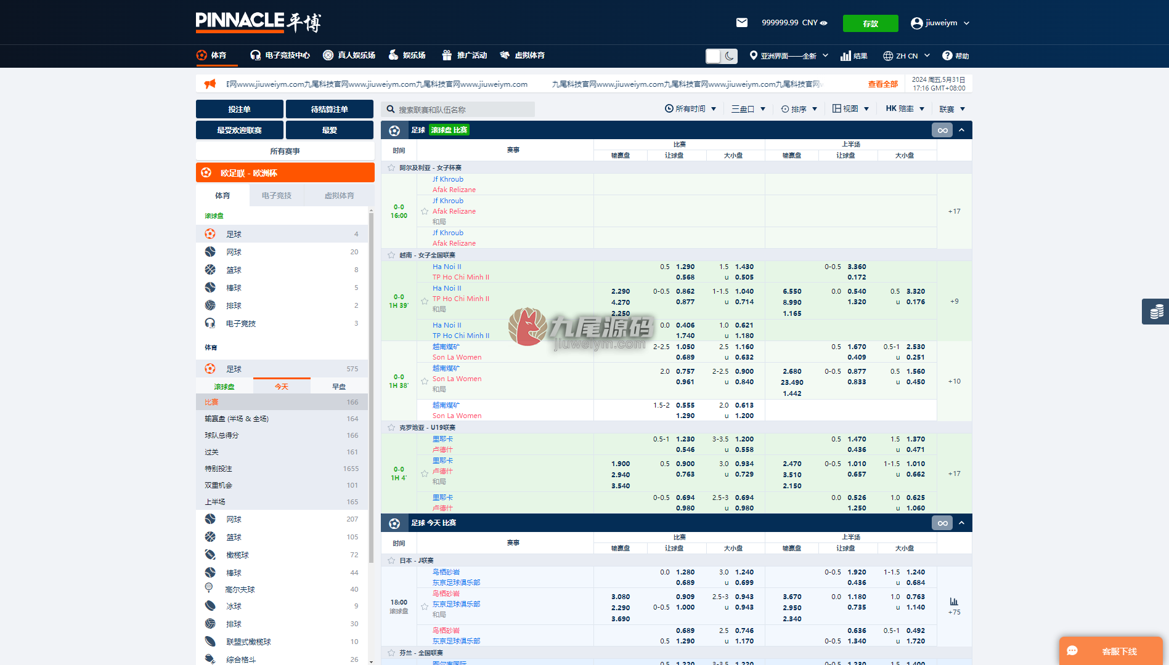1169x665 pixels.
Task: Select live 排球 volleyball icon row
Action: tap(282, 305)
